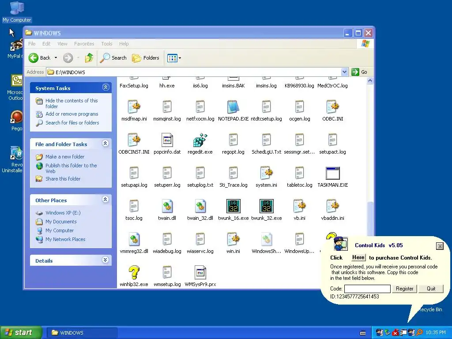Open the Back history dropdown arrow
Viewport: 452px width, 339px height.
pyautogui.click(x=56, y=58)
